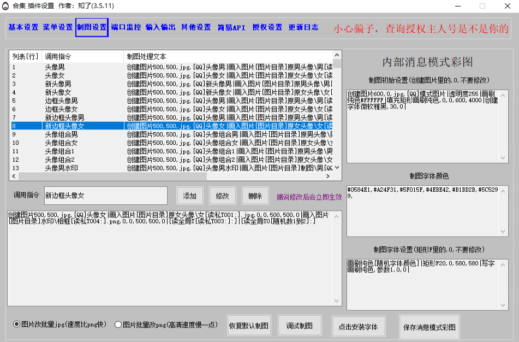Click 恢复默认制图 button
519x342 pixels.
249,326
